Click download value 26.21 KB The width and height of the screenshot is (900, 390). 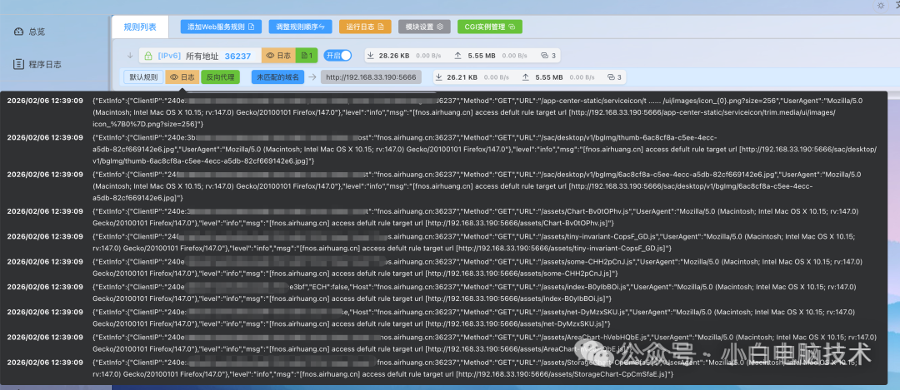point(462,77)
